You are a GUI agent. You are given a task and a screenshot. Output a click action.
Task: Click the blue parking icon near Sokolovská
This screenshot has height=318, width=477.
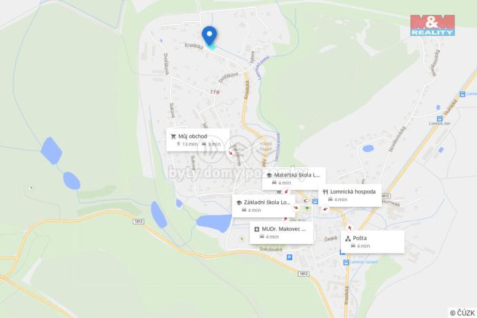tap(289, 258)
